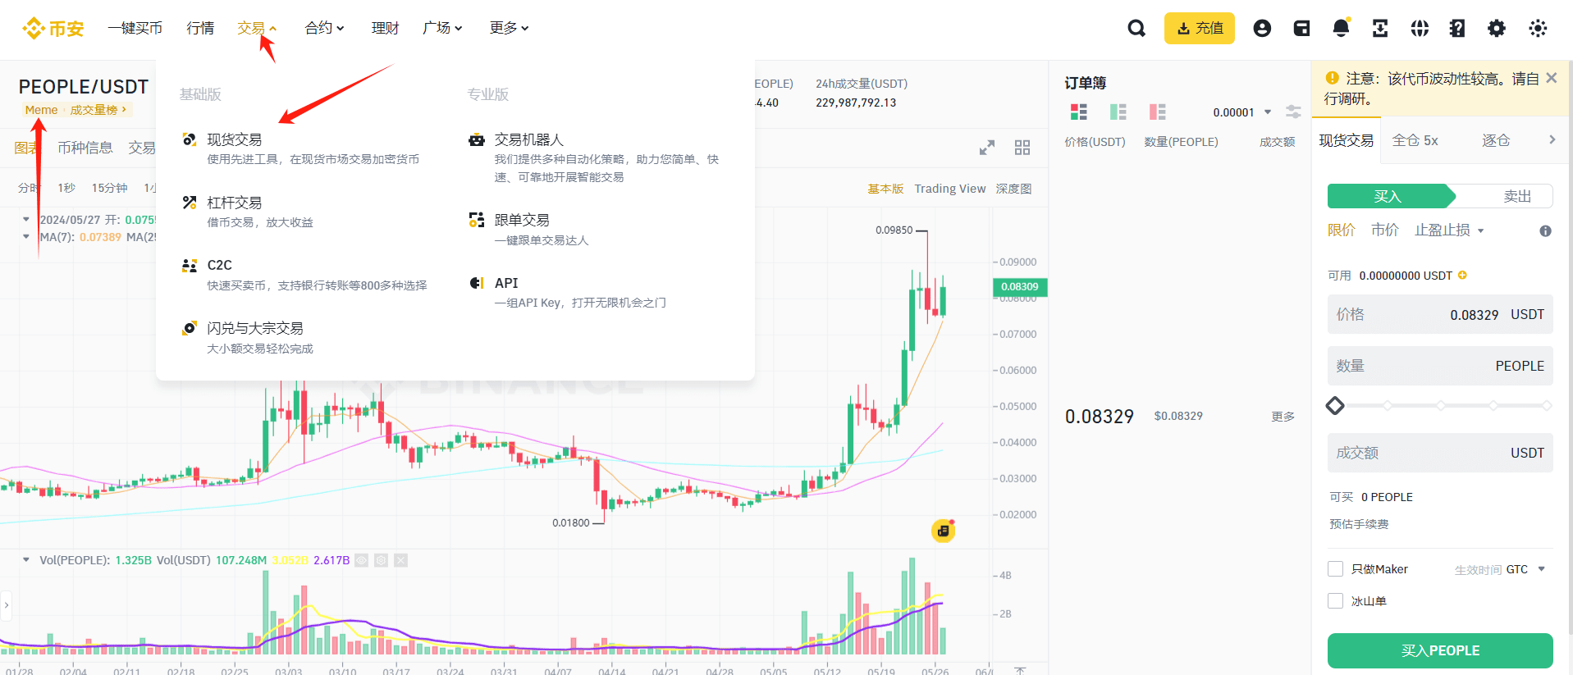The height and width of the screenshot is (675, 1573).
Task: Enable the 只做Maker checkbox
Action: [1335, 569]
